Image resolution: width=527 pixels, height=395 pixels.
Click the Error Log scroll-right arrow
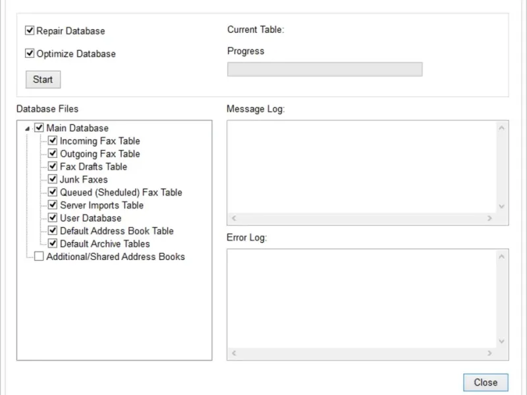click(489, 353)
